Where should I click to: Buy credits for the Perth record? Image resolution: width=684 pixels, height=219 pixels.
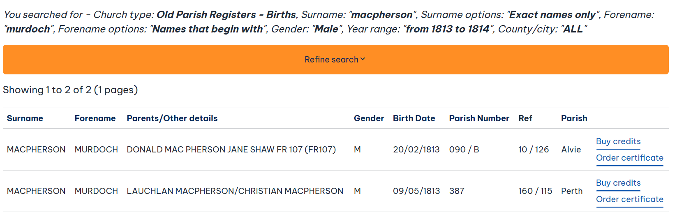coord(618,183)
